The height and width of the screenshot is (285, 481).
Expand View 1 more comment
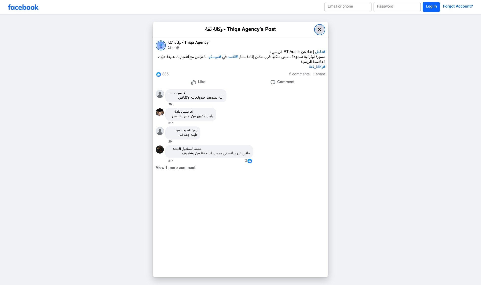(x=176, y=168)
